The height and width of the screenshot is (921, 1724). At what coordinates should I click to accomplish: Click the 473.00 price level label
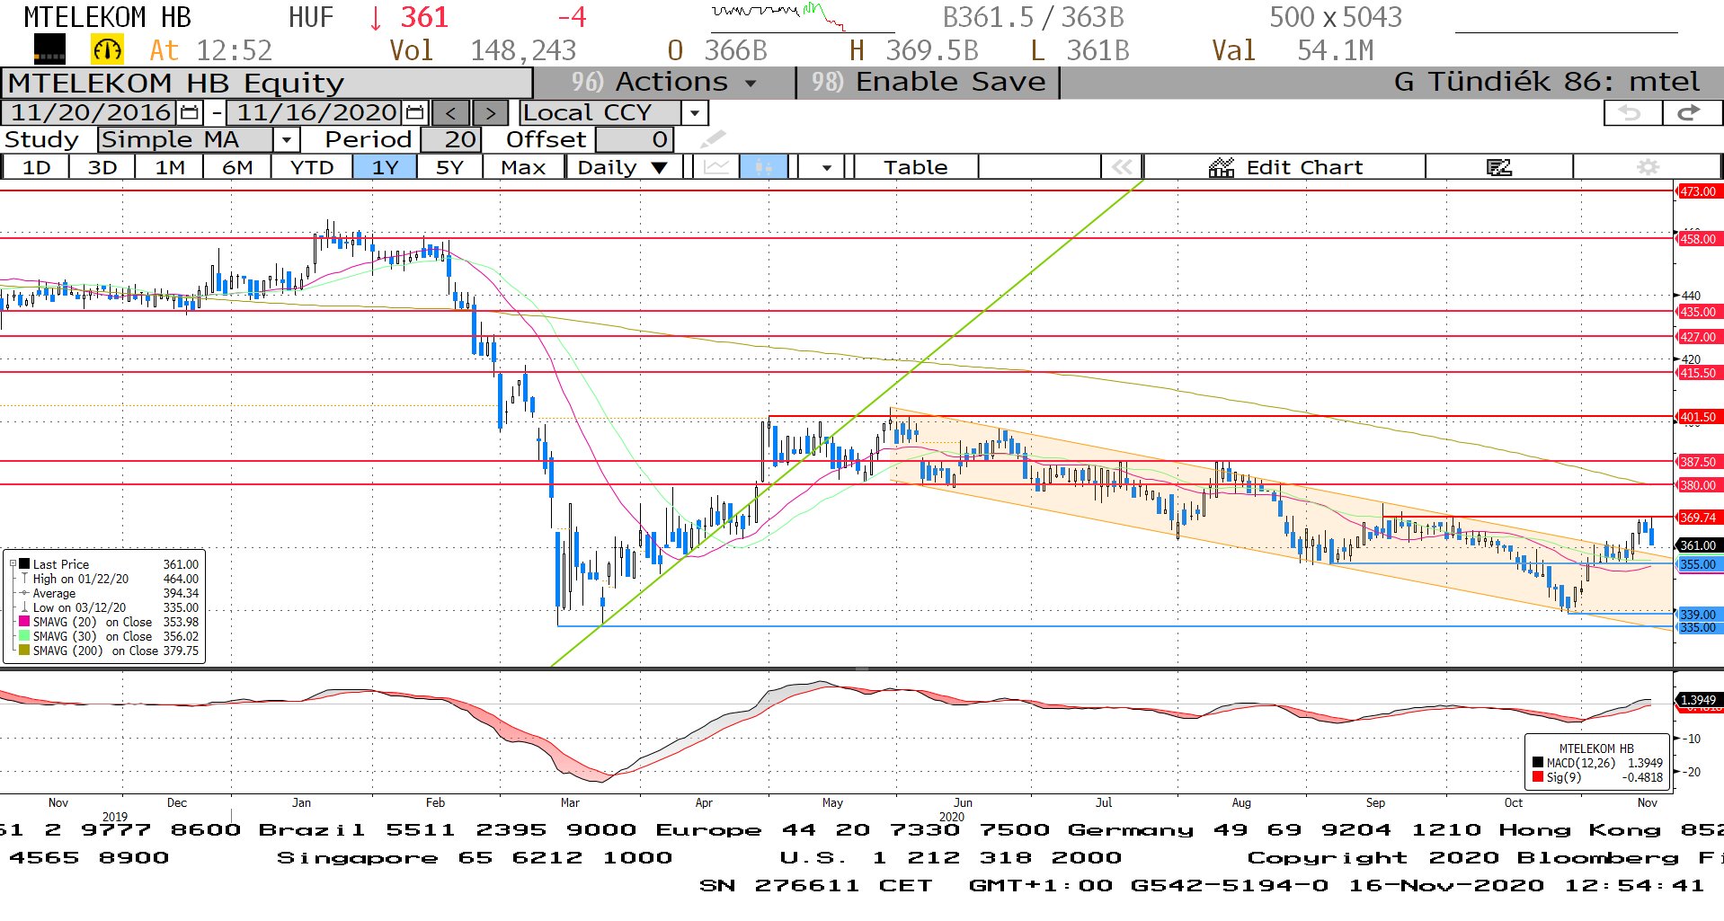pyautogui.click(x=1699, y=191)
